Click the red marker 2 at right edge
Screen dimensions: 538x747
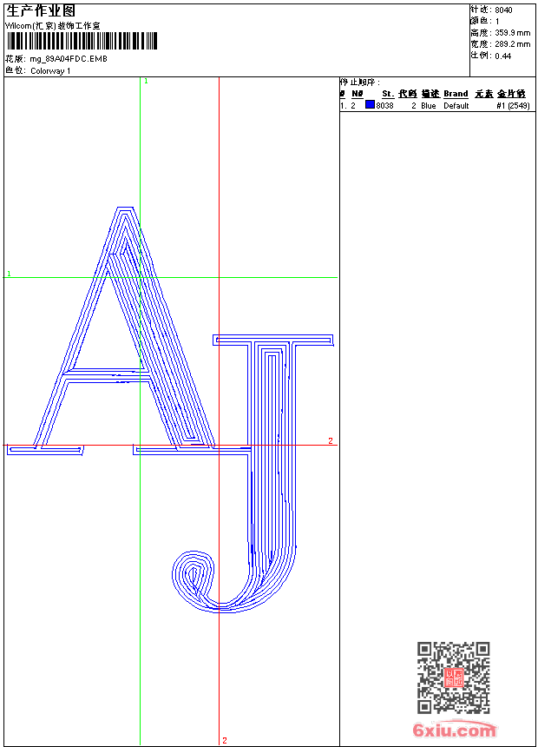pos(331,441)
